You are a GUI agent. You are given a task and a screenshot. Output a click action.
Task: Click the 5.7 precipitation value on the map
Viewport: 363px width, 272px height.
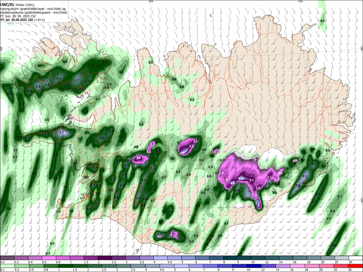[62, 132]
